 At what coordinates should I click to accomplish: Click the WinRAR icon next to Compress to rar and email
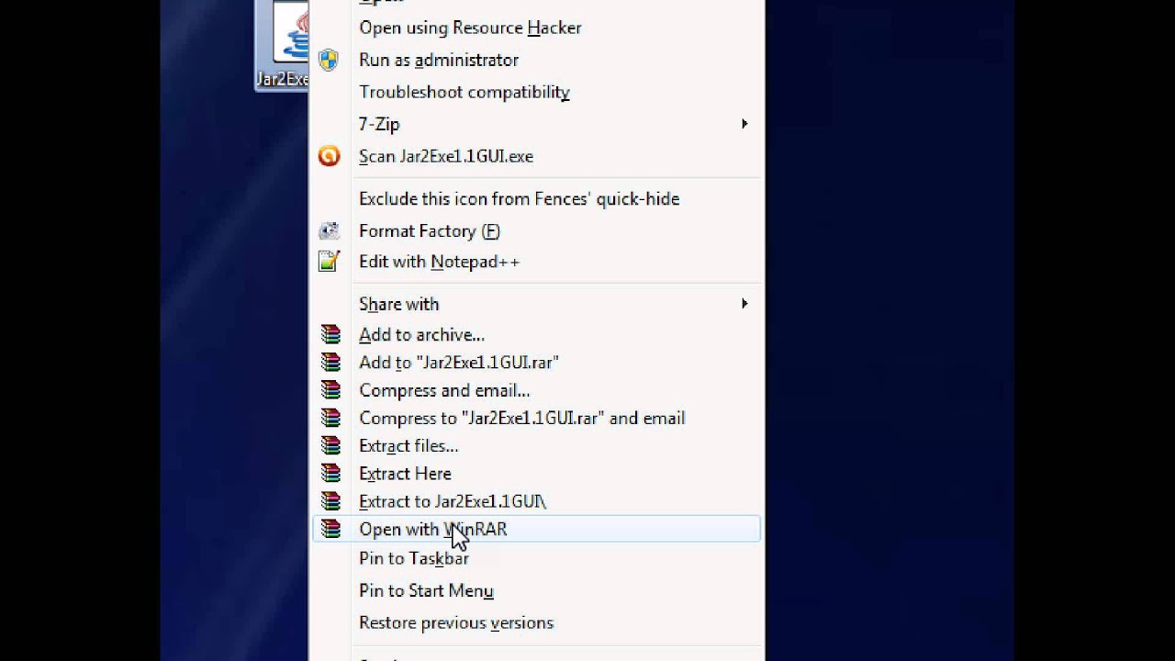pyautogui.click(x=330, y=418)
